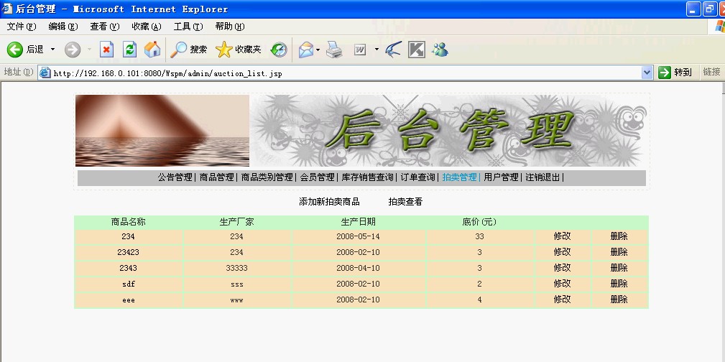The width and height of the screenshot is (725, 362).
Task: Open the 编辑(E) menu
Action: click(x=63, y=27)
